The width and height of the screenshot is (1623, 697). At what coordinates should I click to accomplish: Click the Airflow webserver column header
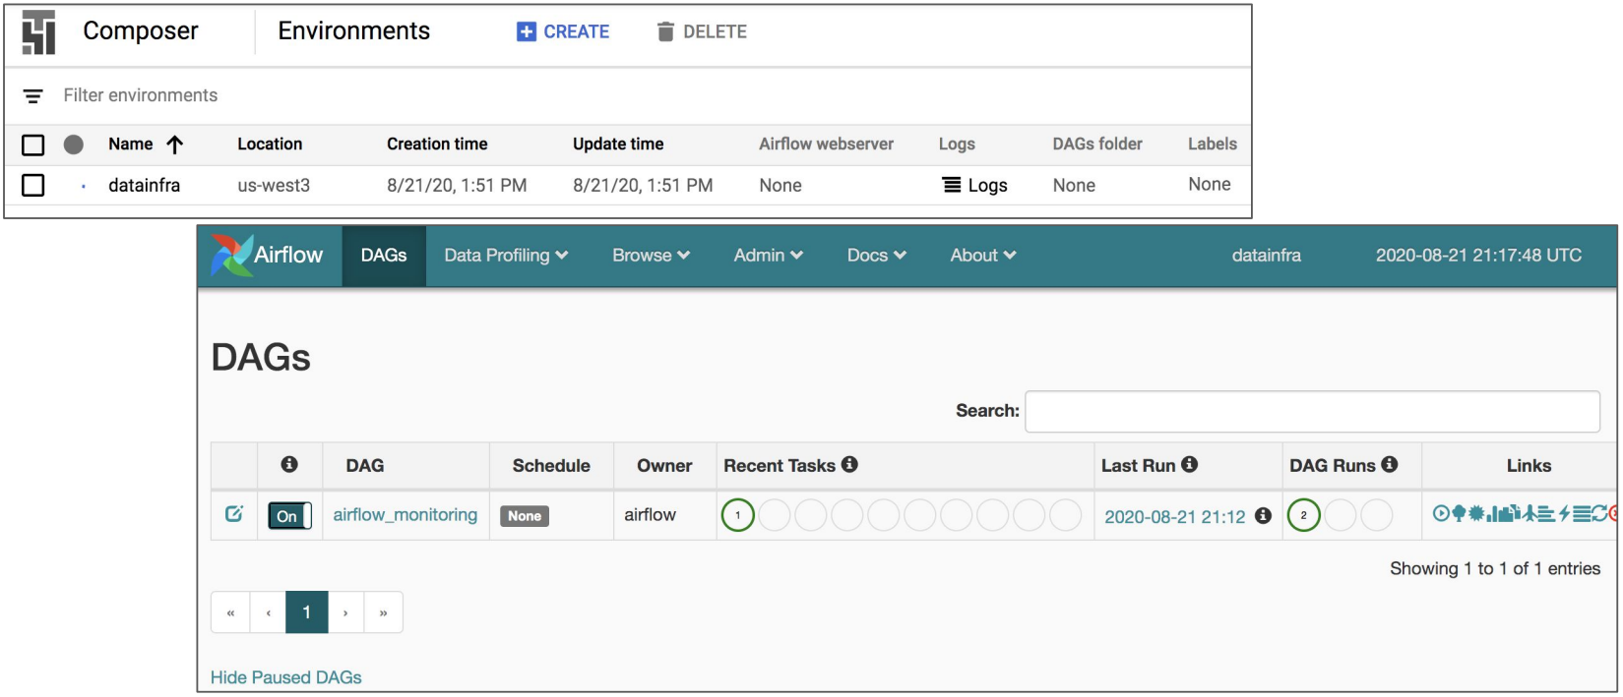pyautogui.click(x=826, y=144)
